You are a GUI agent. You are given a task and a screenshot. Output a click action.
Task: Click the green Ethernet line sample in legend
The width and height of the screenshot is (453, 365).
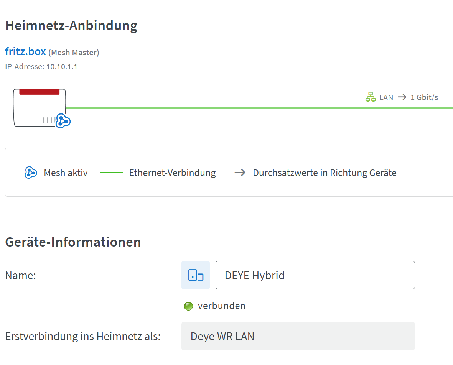[112, 173]
